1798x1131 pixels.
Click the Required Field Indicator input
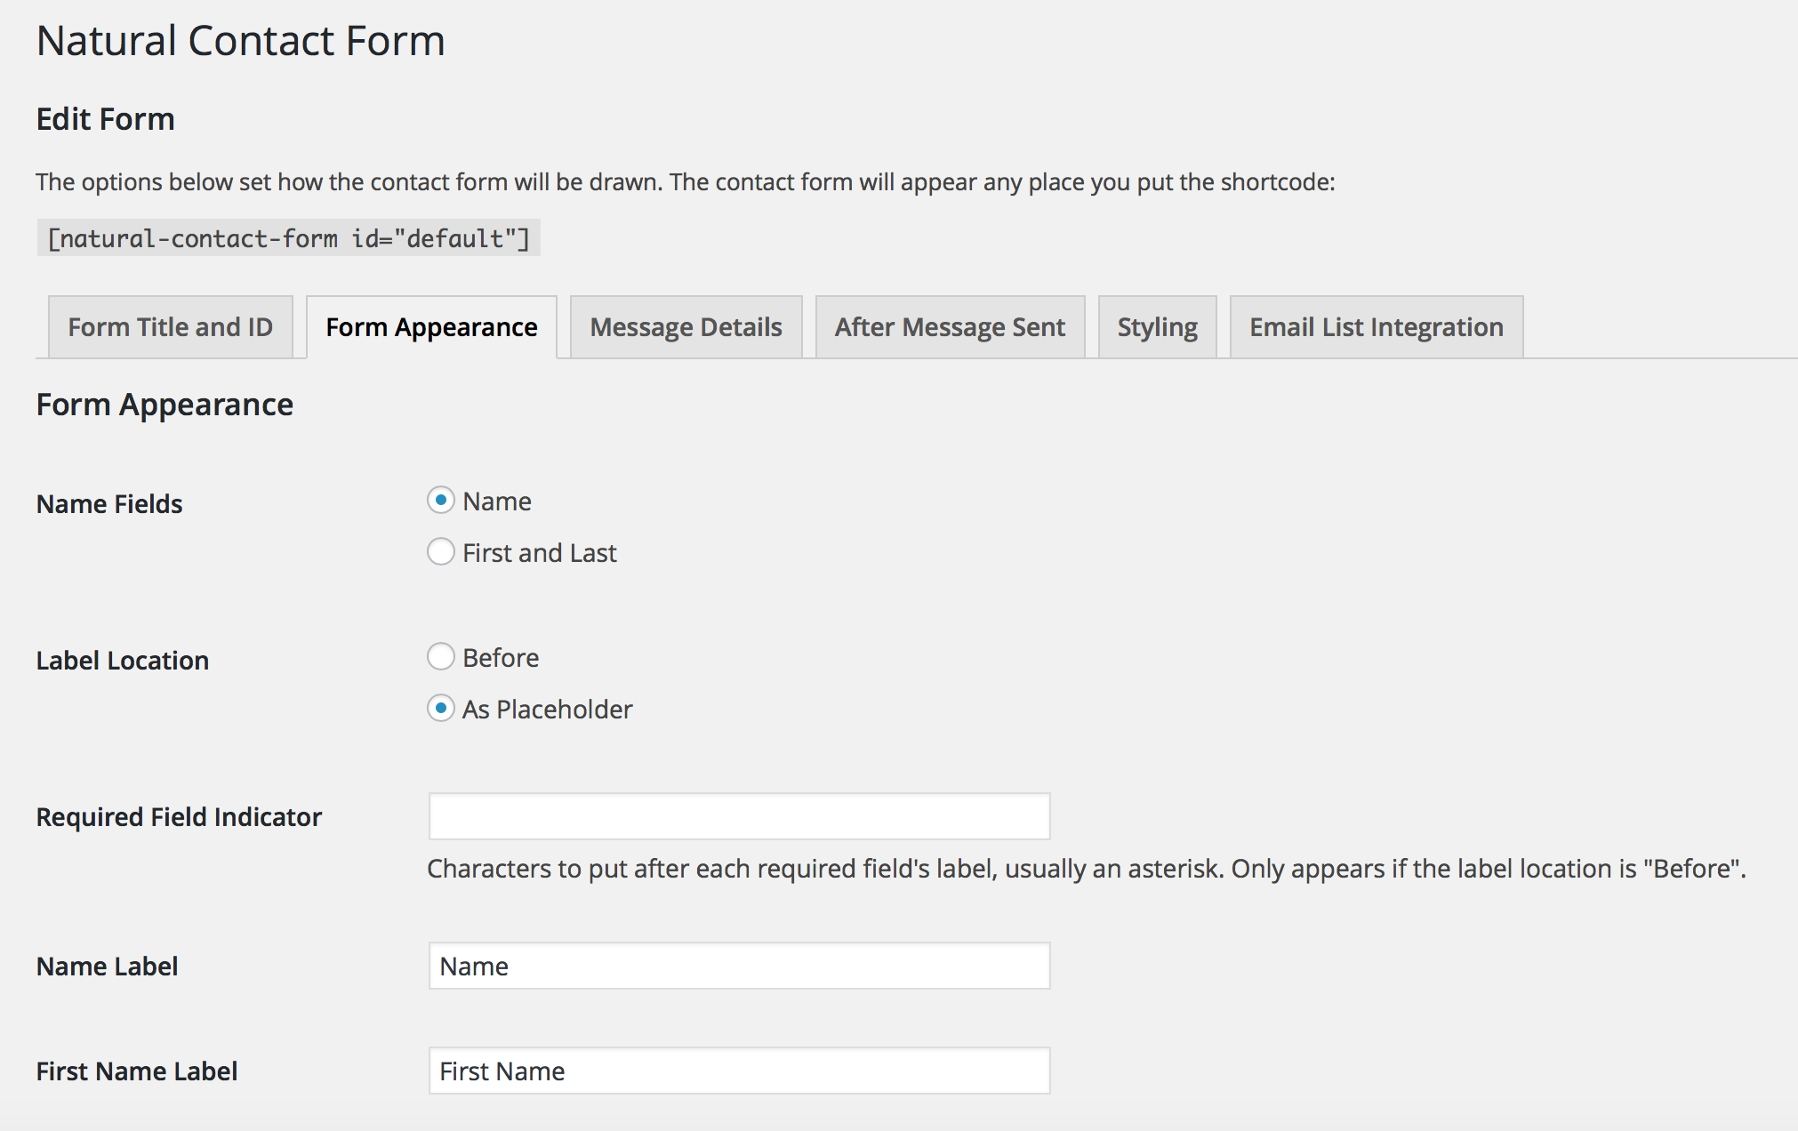pos(739,816)
